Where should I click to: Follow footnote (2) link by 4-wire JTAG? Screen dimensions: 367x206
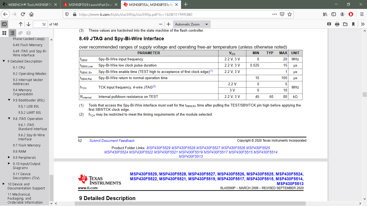pyautogui.click(x=154, y=86)
